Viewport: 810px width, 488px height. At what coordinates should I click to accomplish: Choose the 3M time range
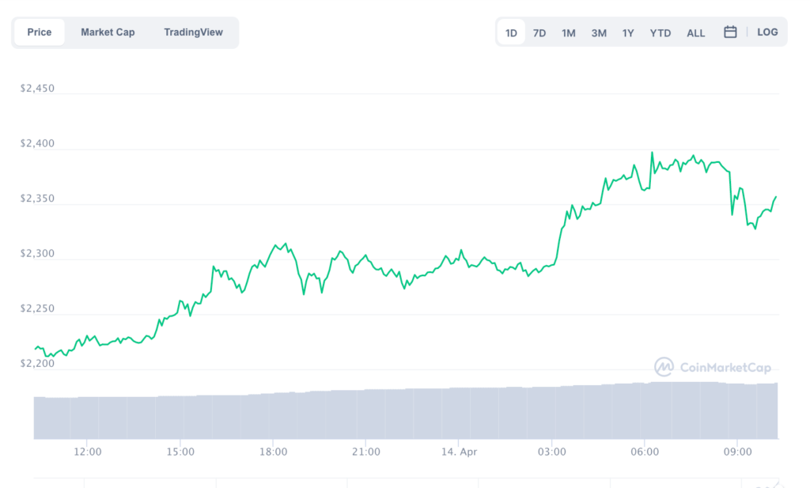[599, 33]
